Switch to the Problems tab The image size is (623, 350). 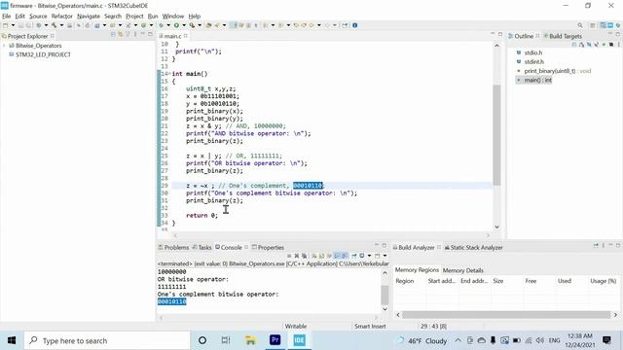[173, 247]
